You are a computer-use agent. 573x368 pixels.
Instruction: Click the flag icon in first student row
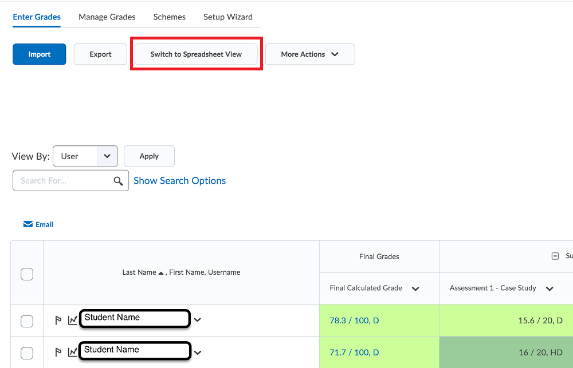pos(58,320)
